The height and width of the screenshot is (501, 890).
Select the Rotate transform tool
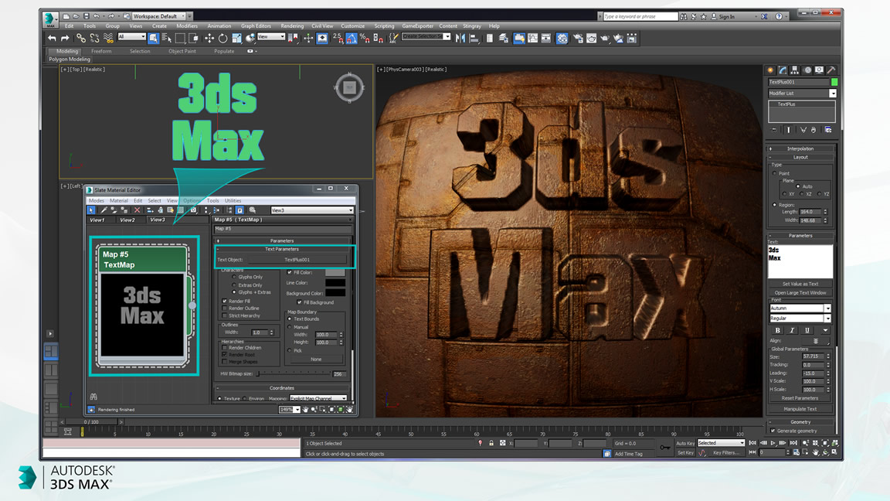coord(222,38)
